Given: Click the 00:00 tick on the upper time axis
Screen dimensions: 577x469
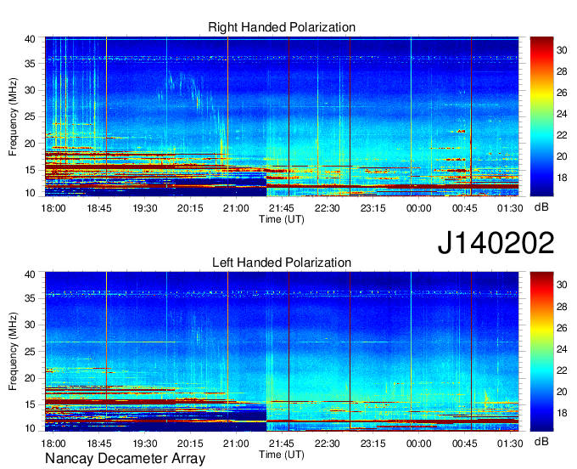Looking at the screenshot, I should [419, 208].
